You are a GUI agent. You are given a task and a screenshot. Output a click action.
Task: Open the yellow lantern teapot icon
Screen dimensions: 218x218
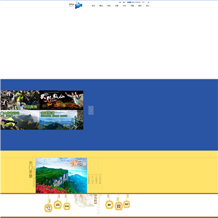pos(109,205)
